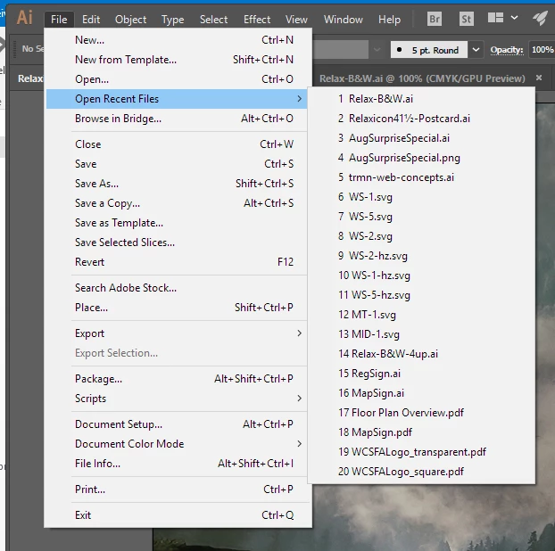Image resolution: width=555 pixels, height=551 pixels.
Task: Open recent file trmn-web-concepts.ai
Action: point(421,177)
